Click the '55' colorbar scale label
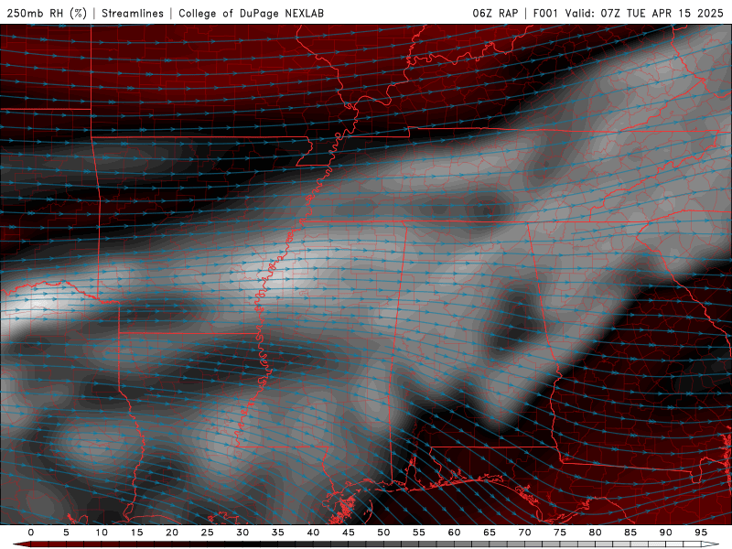Viewport: 732px width, 549px height. 419,533
